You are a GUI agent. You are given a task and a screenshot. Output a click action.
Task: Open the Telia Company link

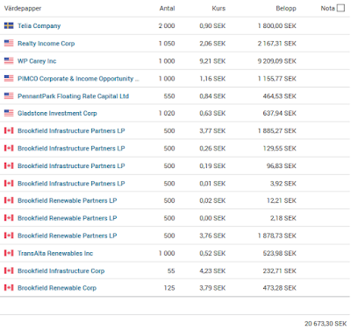[x=39, y=26]
